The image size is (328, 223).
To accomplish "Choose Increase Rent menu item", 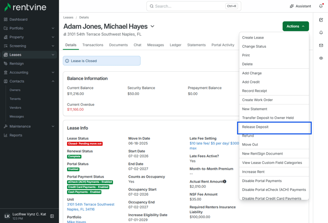I will pos(274,172).
